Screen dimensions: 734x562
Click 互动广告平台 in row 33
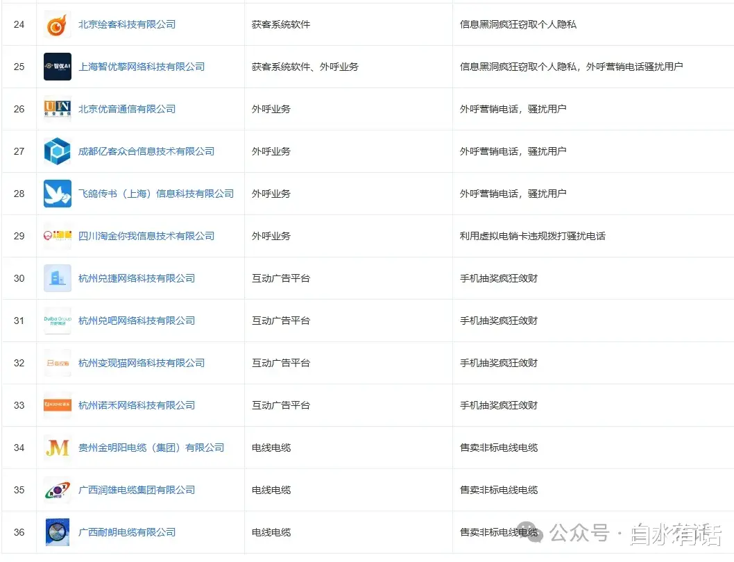click(x=281, y=405)
